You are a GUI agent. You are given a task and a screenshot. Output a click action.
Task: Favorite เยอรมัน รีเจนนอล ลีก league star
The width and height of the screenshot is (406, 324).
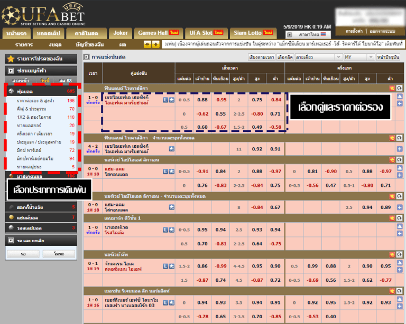tap(392, 291)
